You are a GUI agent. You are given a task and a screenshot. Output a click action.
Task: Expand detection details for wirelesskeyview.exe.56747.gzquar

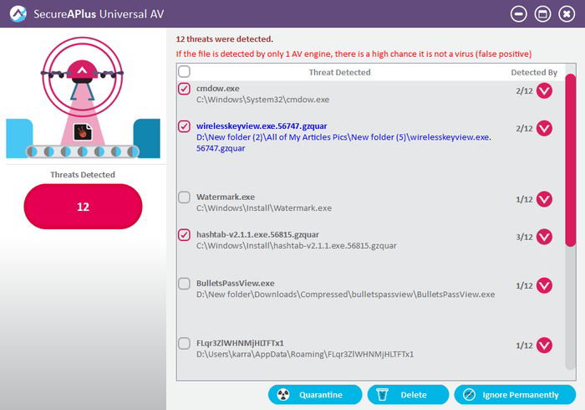tap(544, 129)
